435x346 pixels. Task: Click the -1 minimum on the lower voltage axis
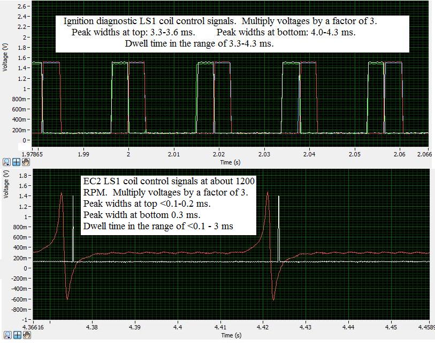pyautogui.click(x=26, y=320)
